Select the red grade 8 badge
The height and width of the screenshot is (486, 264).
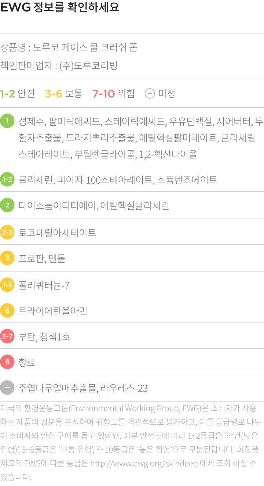pyautogui.click(x=7, y=362)
